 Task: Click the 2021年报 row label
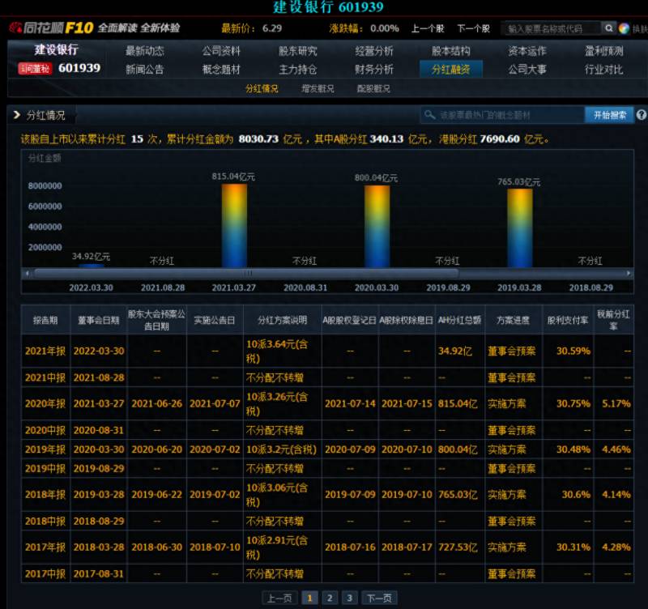point(45,351)
